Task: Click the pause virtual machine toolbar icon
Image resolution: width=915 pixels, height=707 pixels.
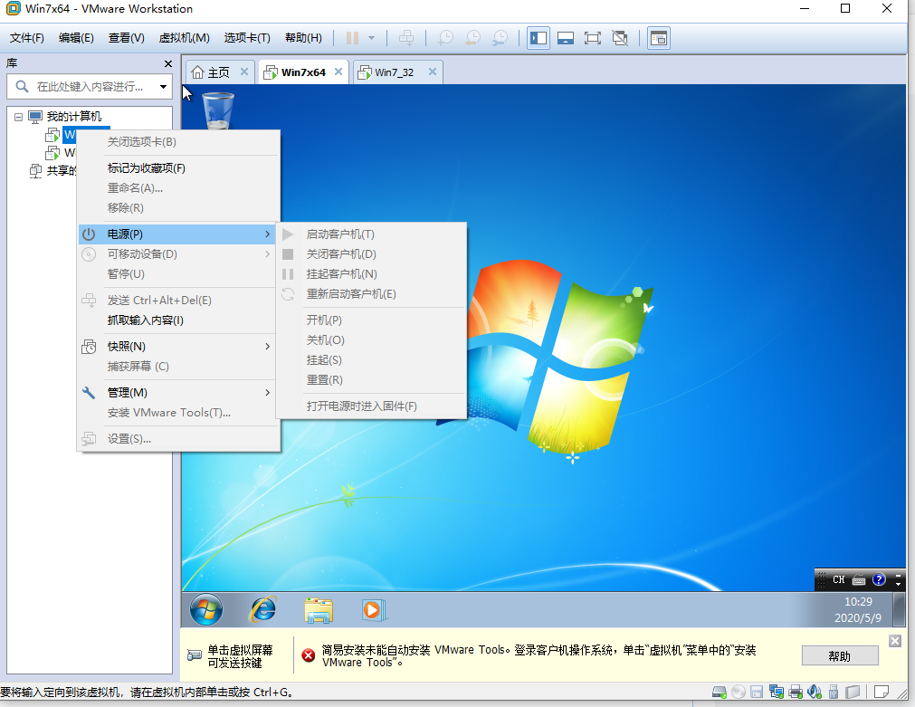Action: 352,39
